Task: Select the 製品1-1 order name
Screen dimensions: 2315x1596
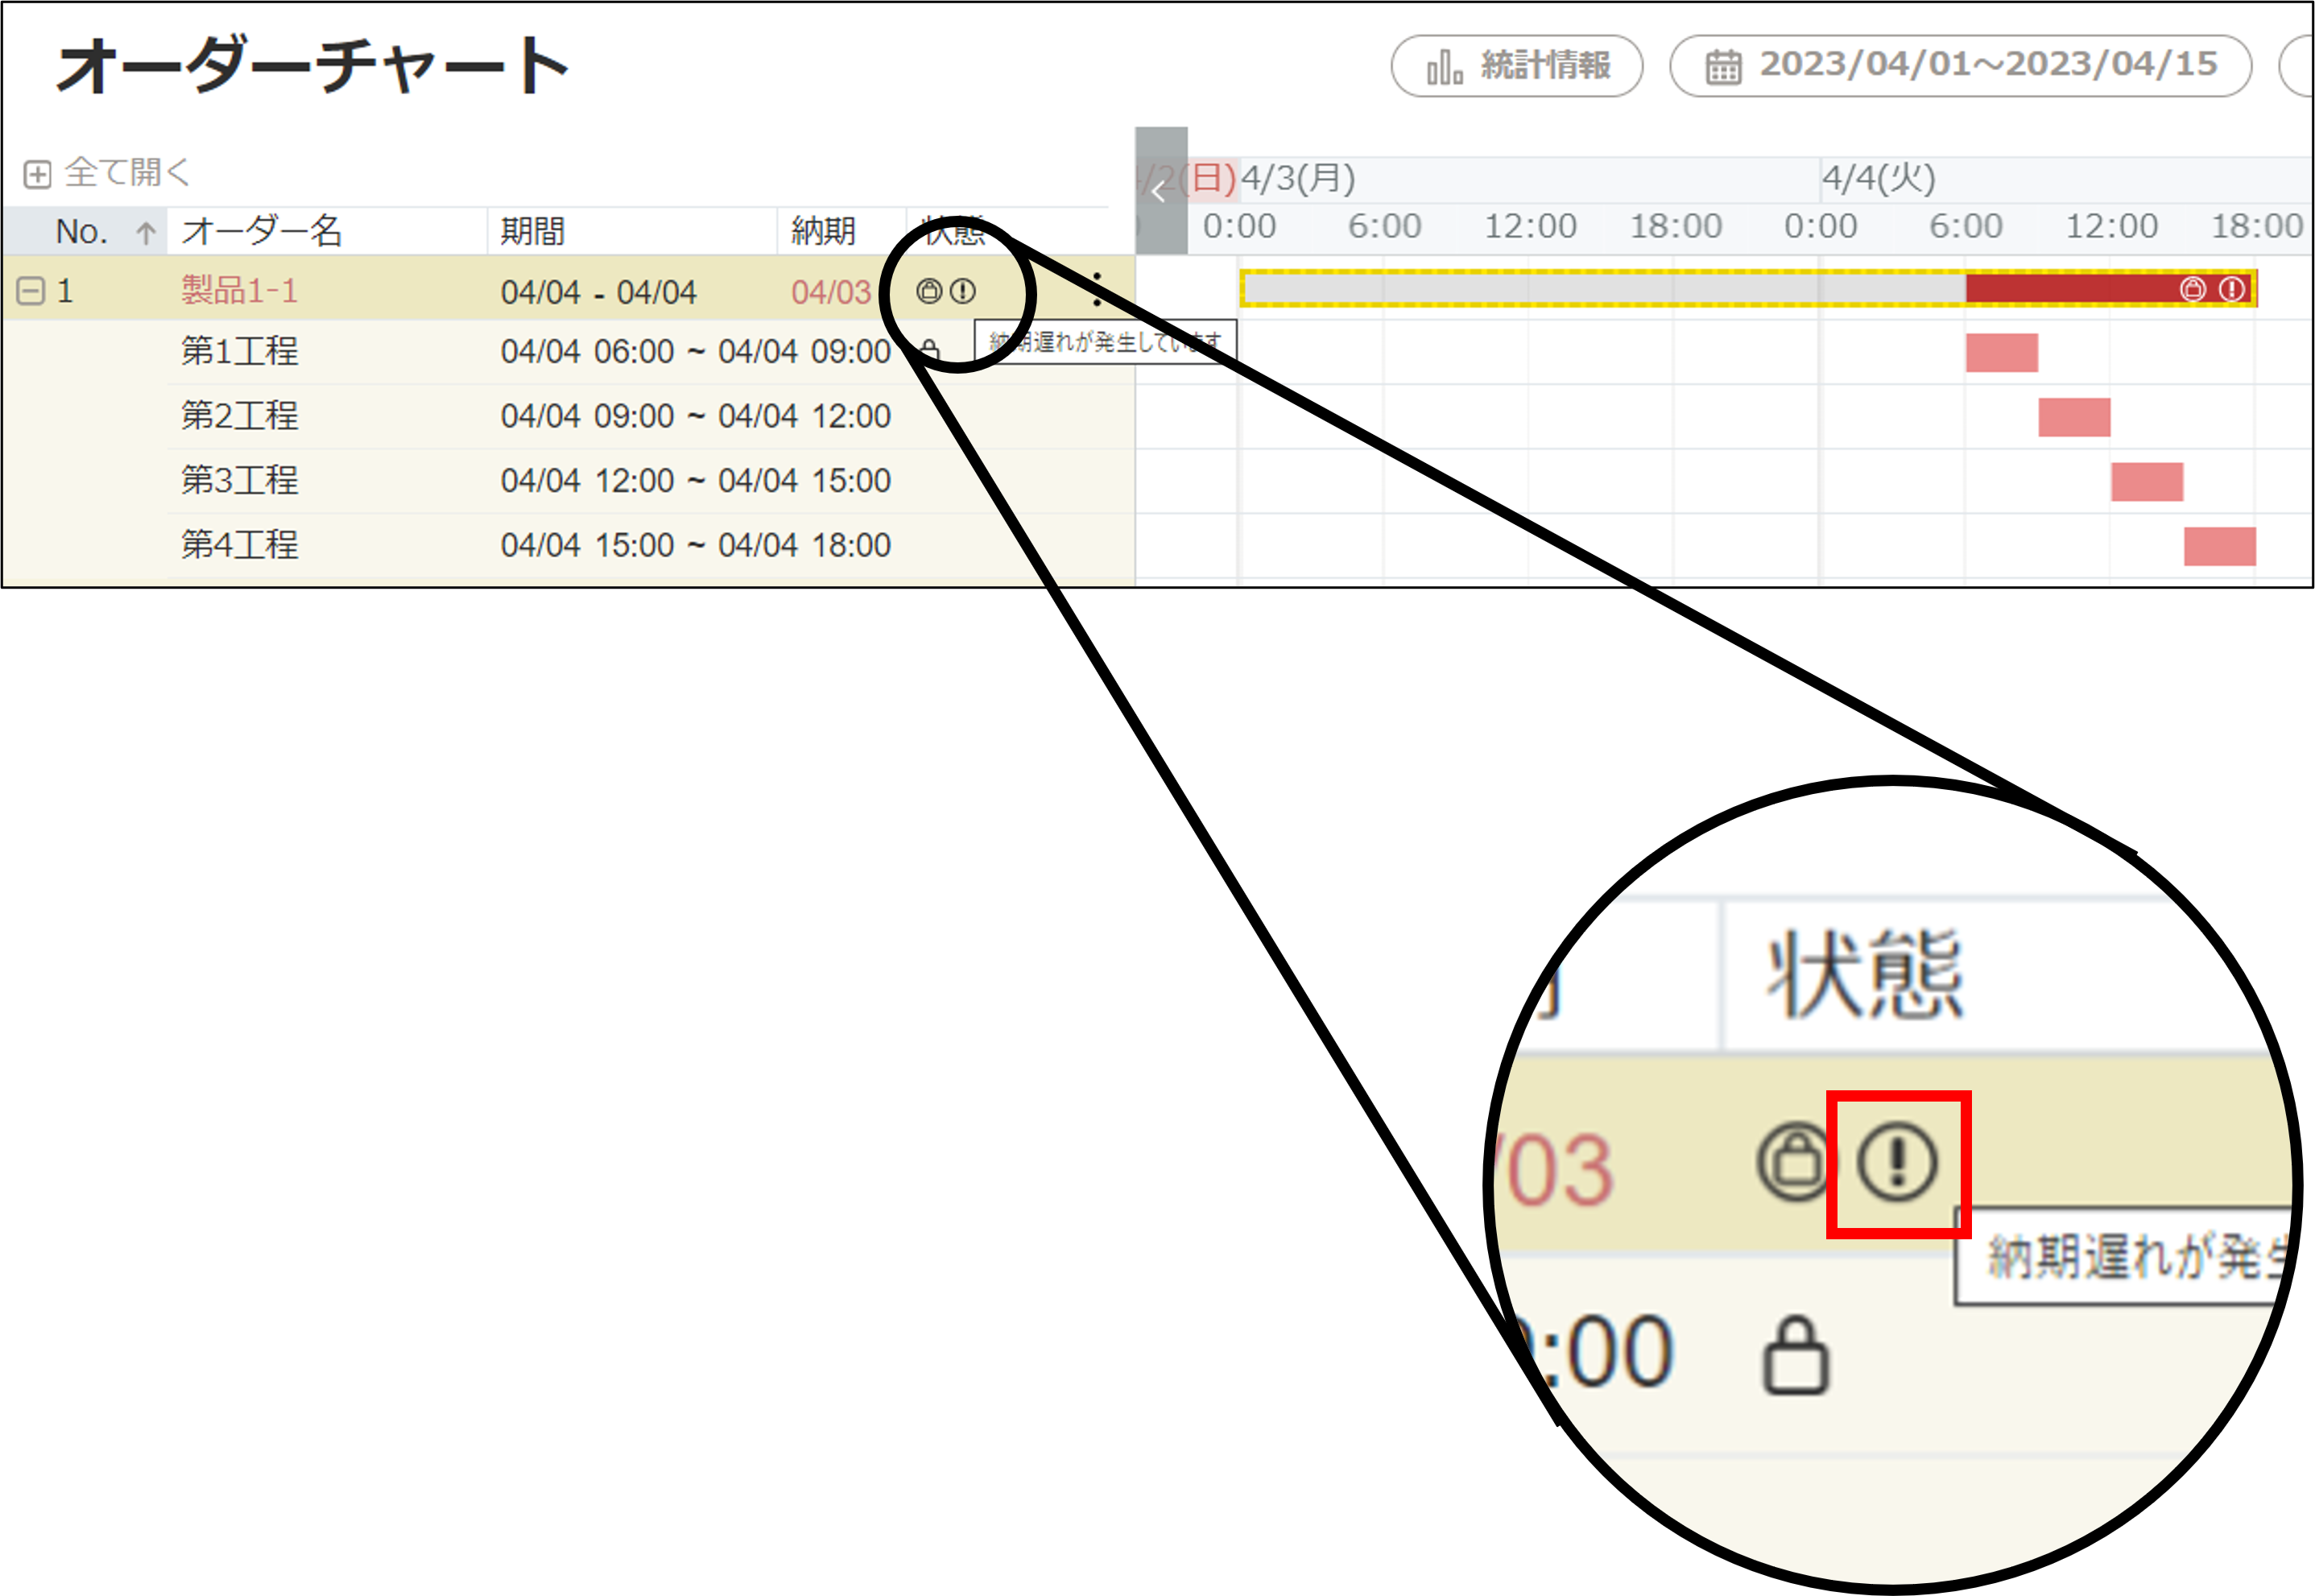Action: [x=239, y=291]
